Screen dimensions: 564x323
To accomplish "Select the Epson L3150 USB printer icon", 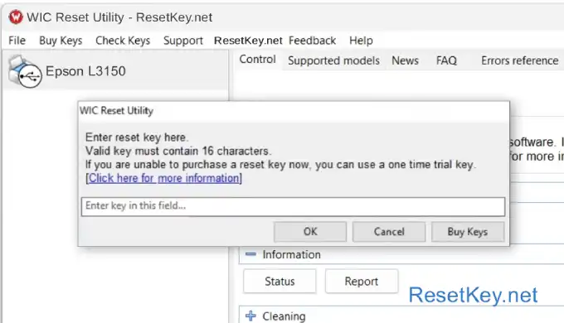I will [24, 71].
